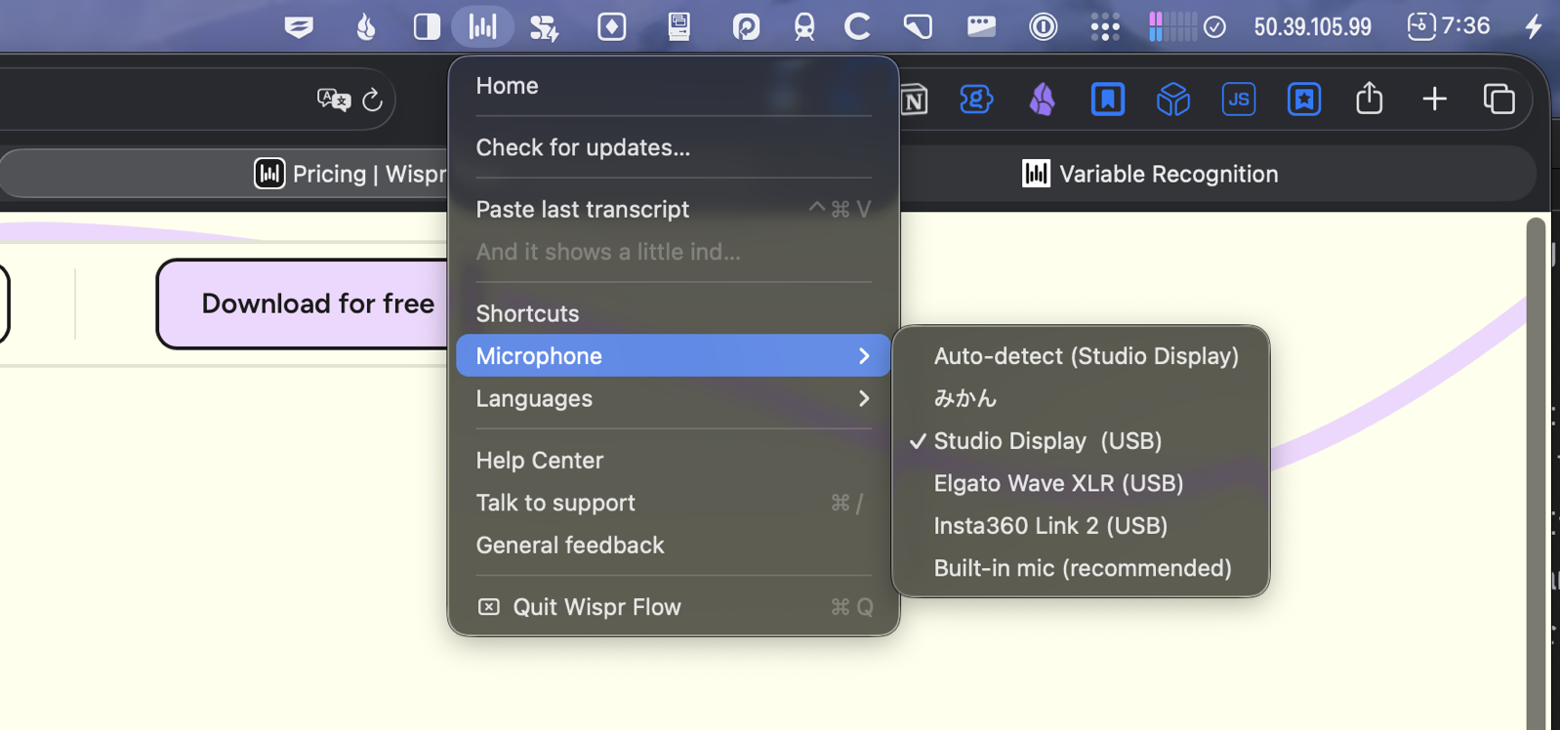Screen dimensions: 1560x730
Task: Expand the Microphone submenu
Action: 673,356
